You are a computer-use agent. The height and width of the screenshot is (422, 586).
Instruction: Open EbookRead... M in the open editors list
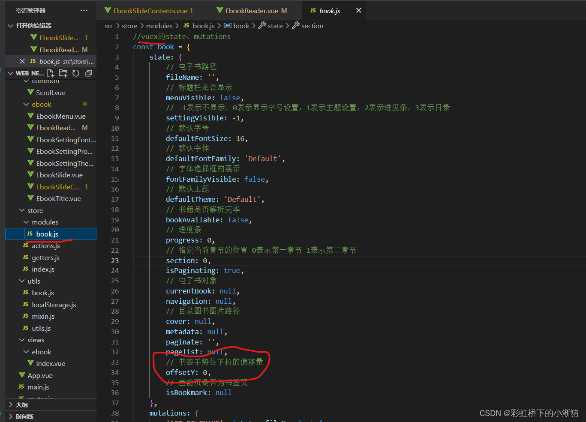tap(51, 50)
